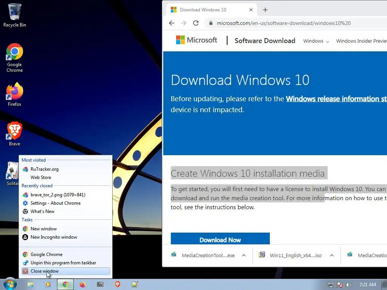Click the Create Windows 10 installation media heading

pos(248,174)
